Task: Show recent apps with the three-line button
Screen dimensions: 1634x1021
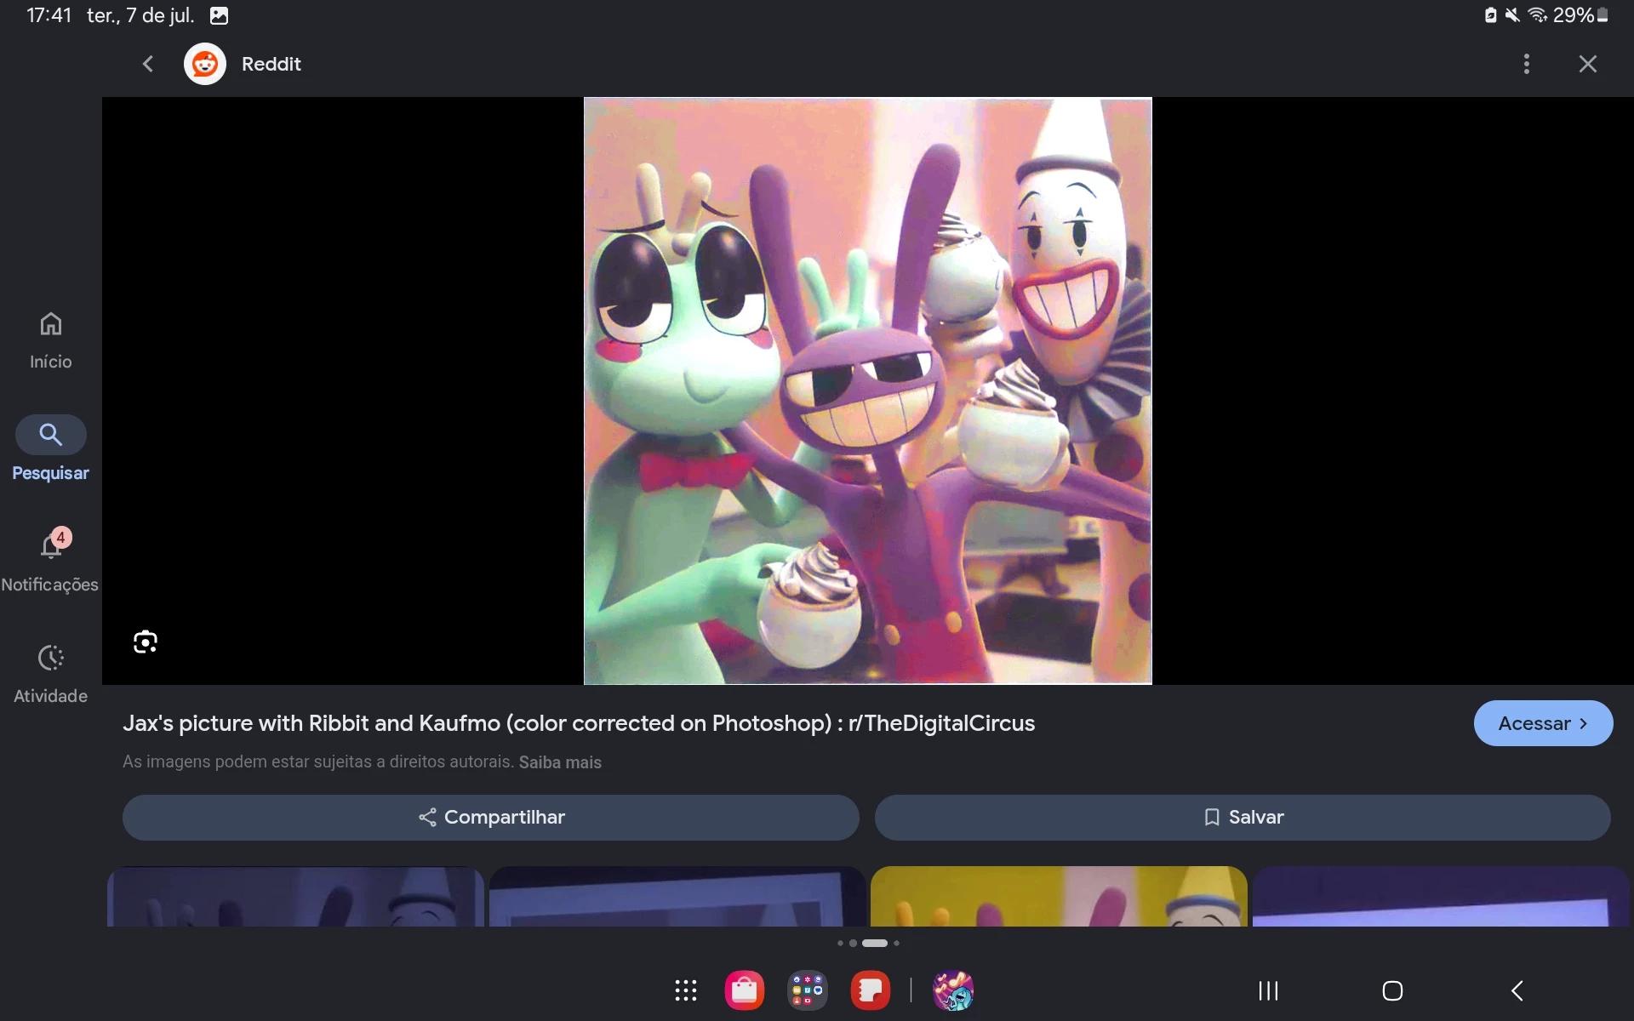Action: coord(1268,990)
